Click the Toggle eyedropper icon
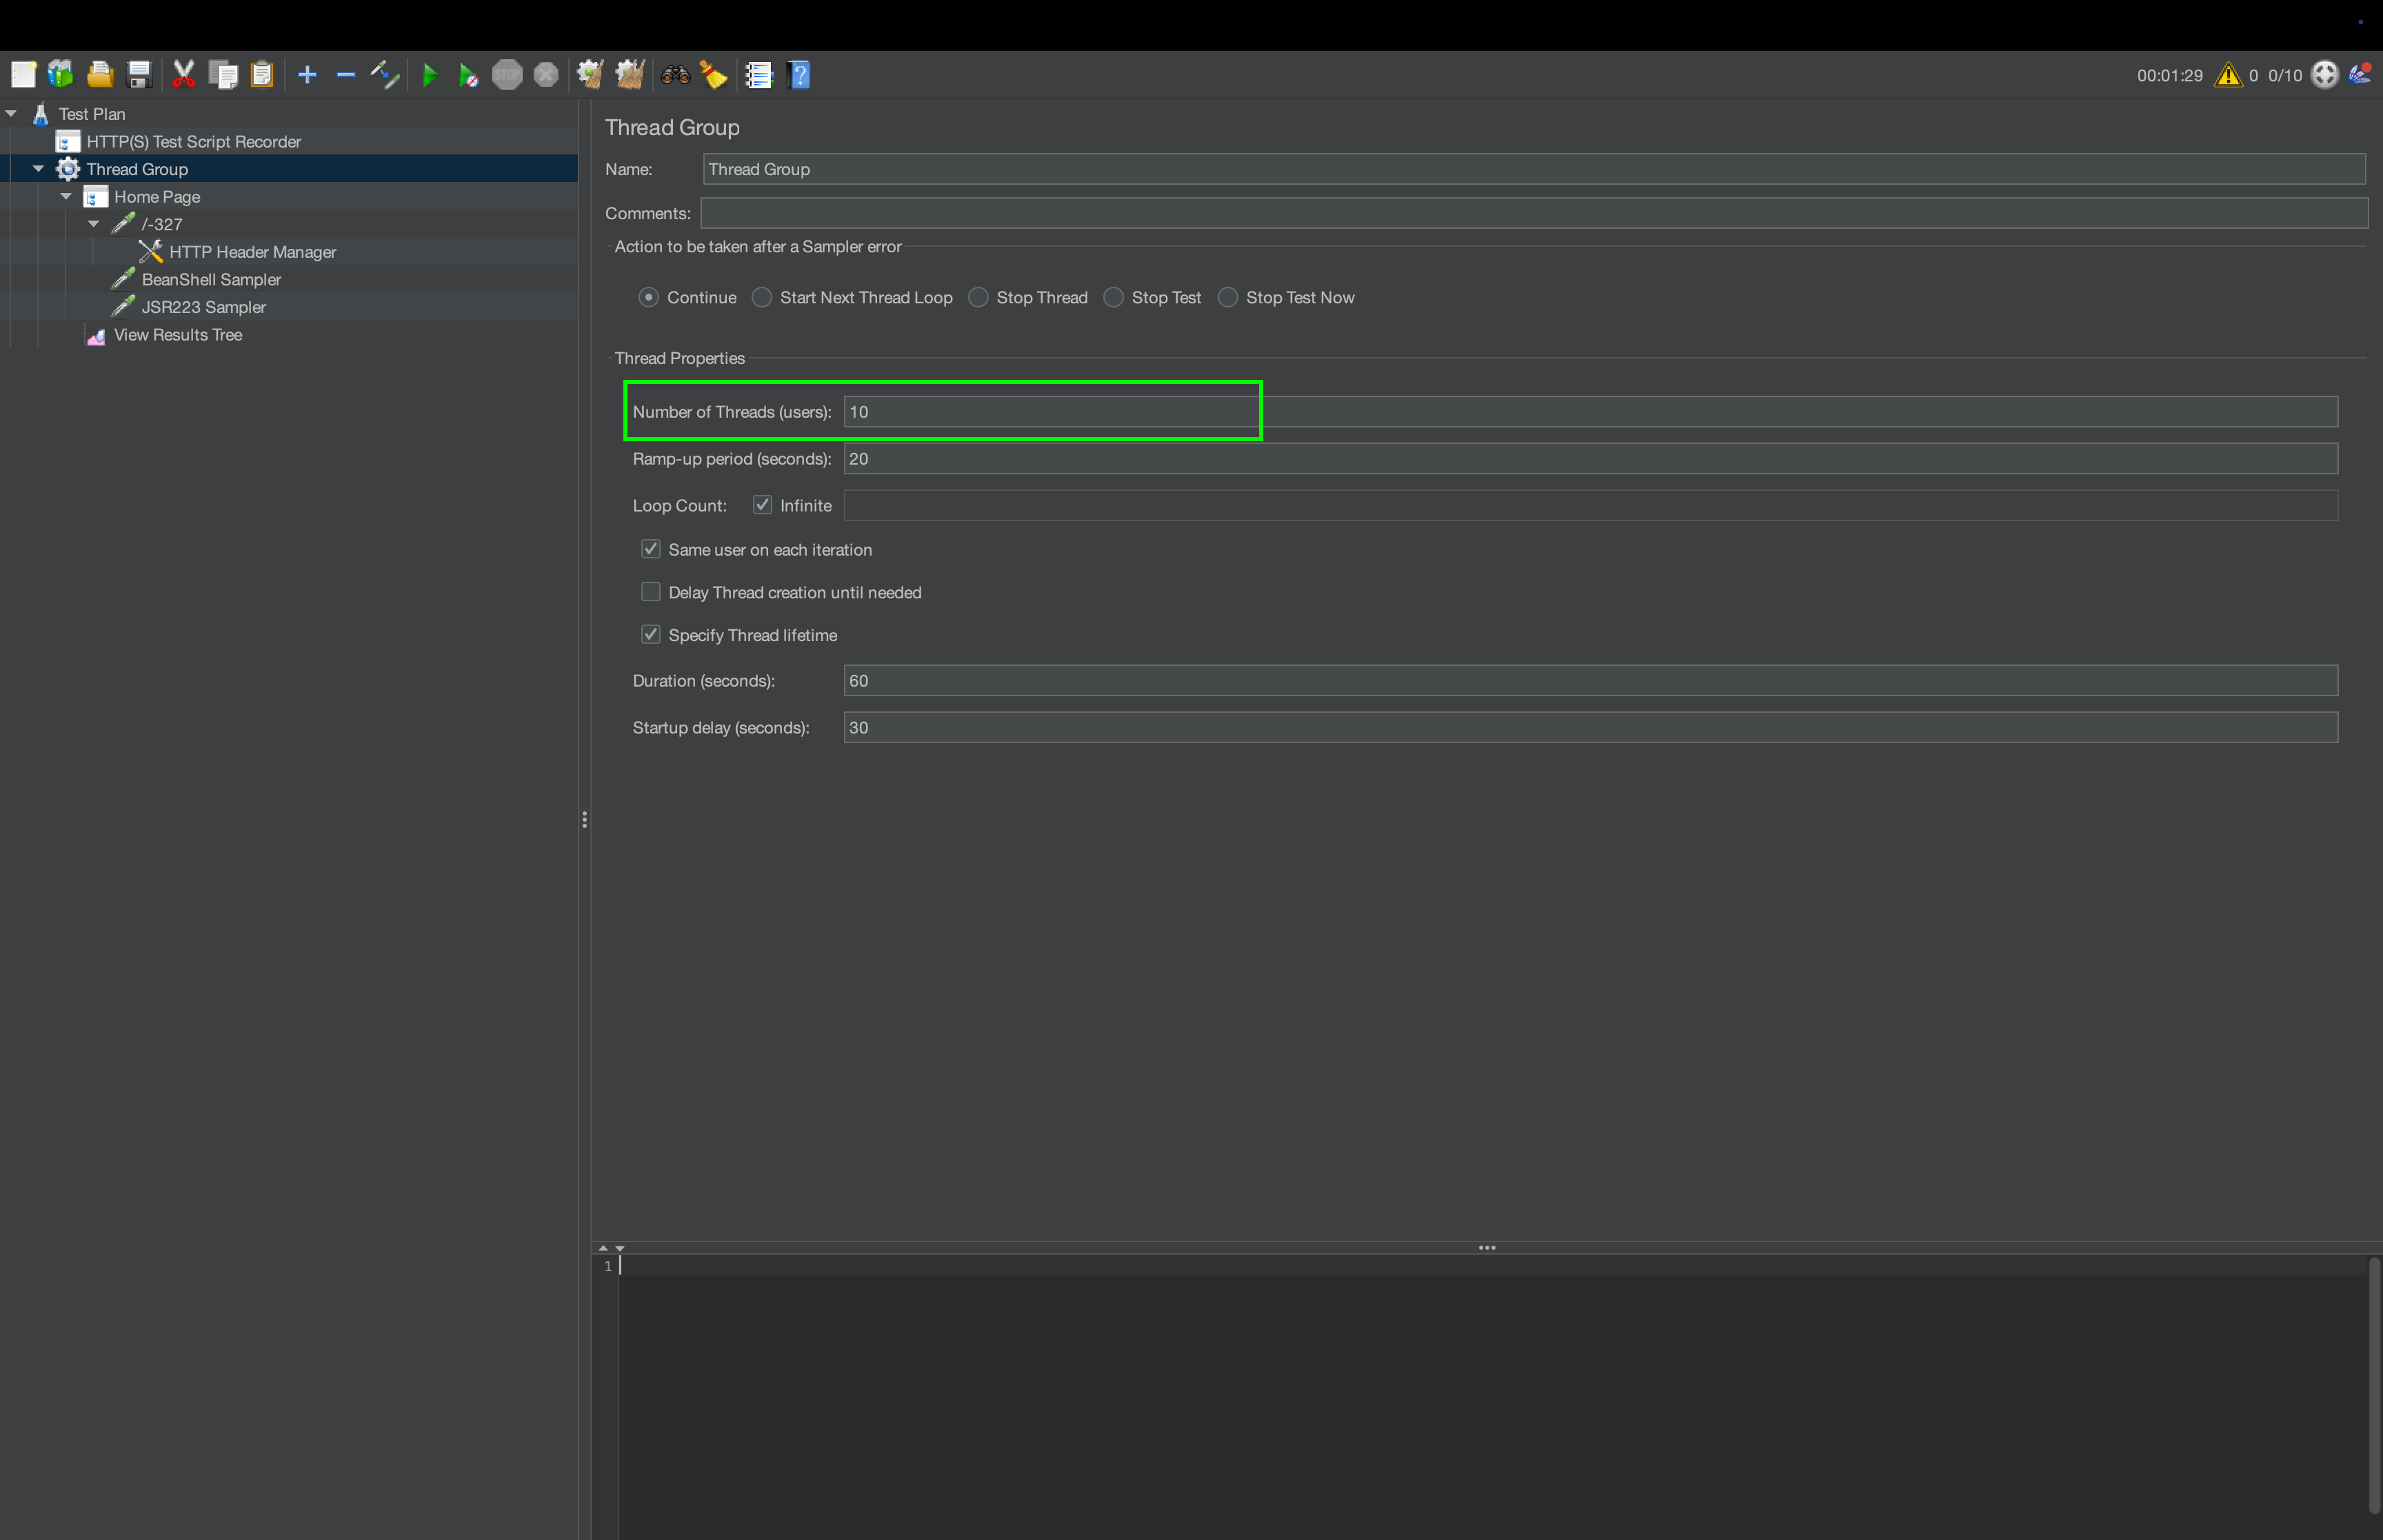 click(384, 75)
